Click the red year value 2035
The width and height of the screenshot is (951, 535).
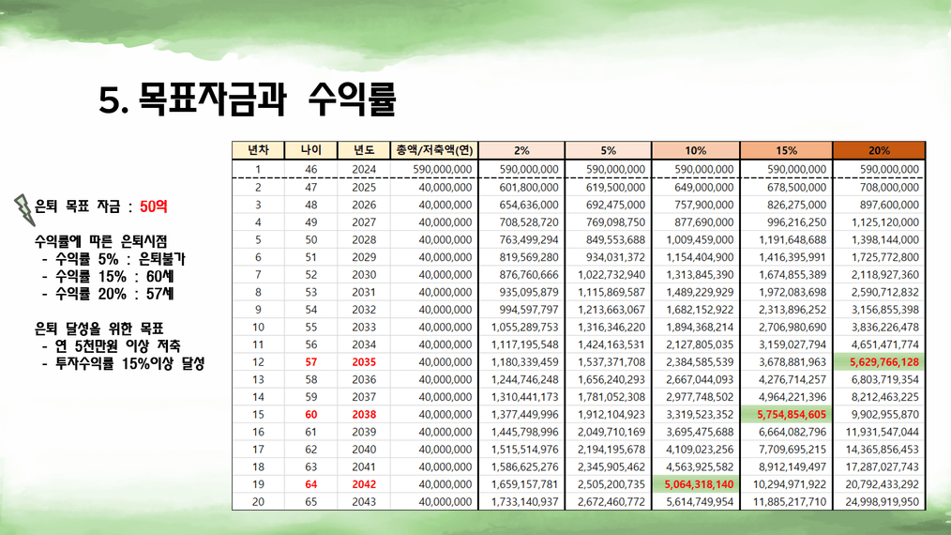click(x=364, y=362)
